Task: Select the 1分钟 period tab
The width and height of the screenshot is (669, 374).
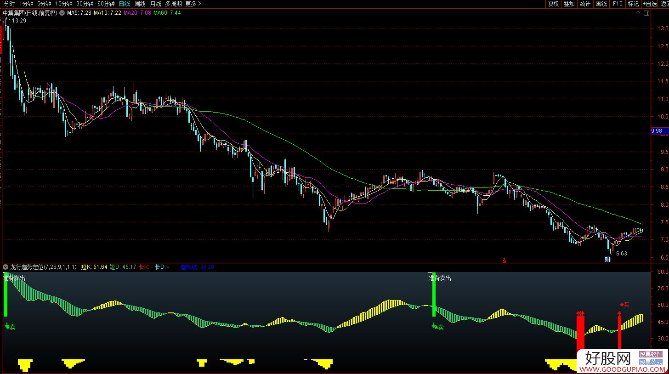Action: tap(27, 4)
